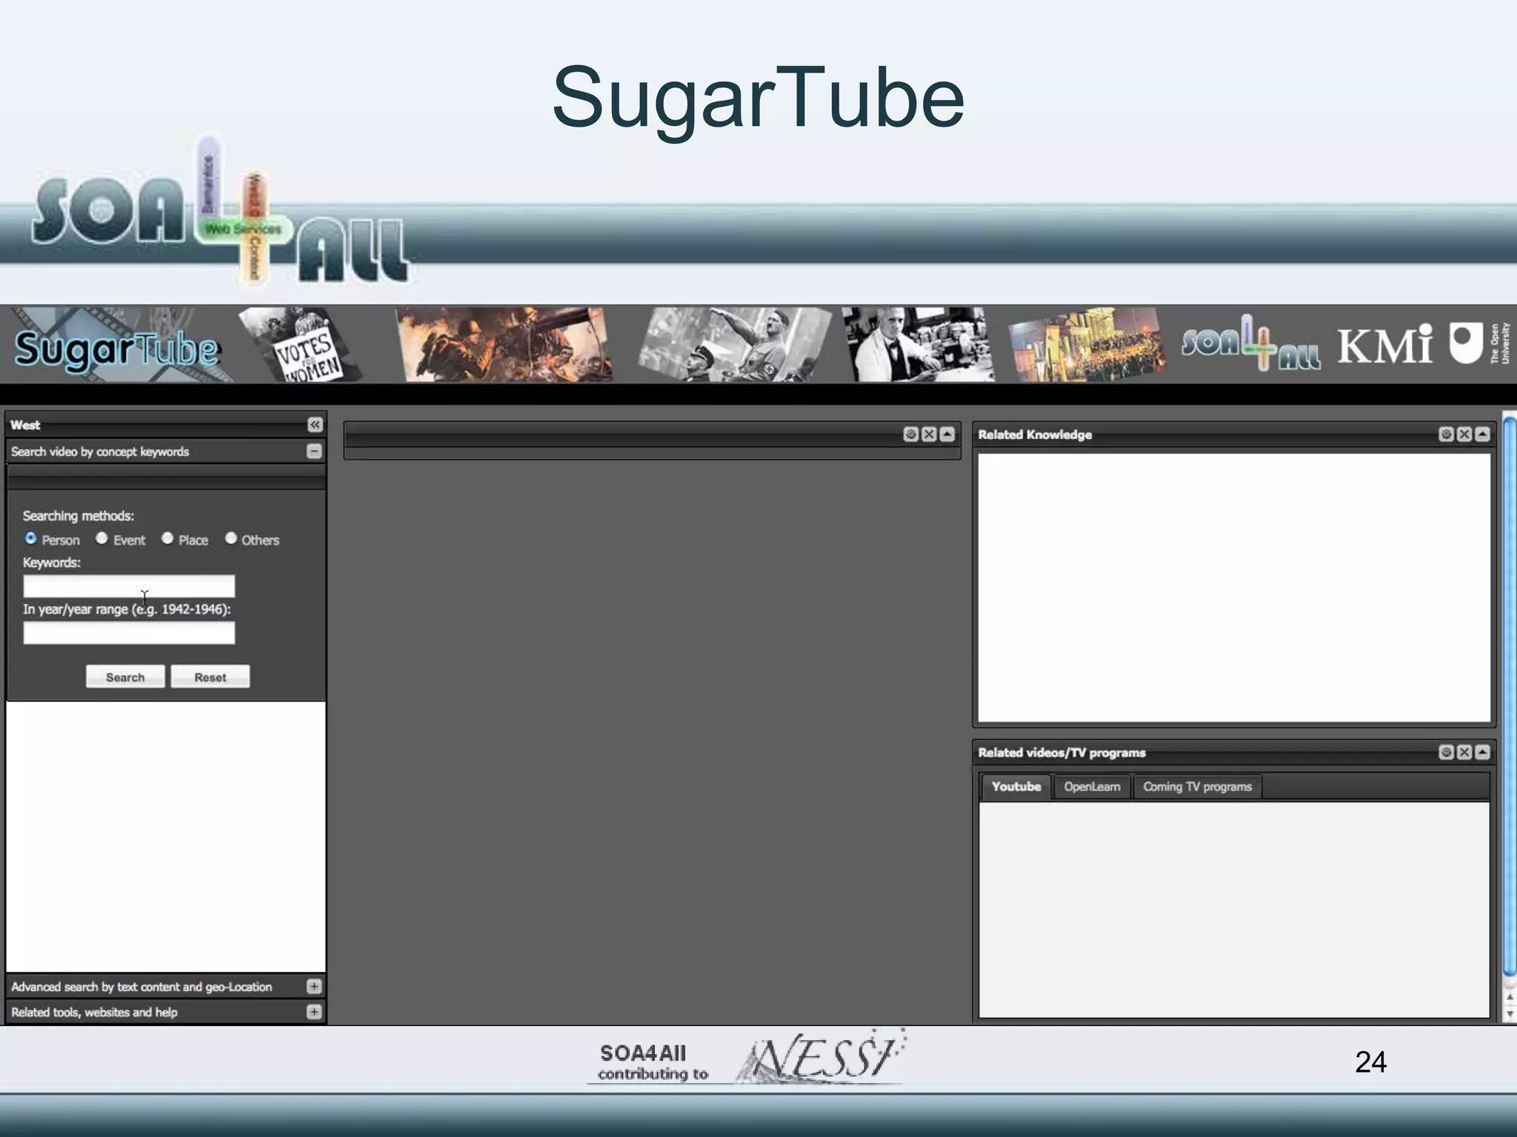1517x1137 pixels.
Task: Collapse the Related videos/TV programs panel
Action: [1482, 752]
